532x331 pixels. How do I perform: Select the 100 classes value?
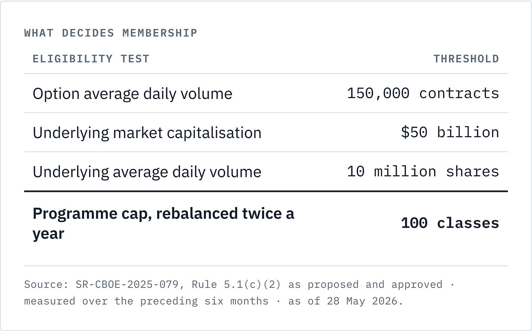[450, 223]
